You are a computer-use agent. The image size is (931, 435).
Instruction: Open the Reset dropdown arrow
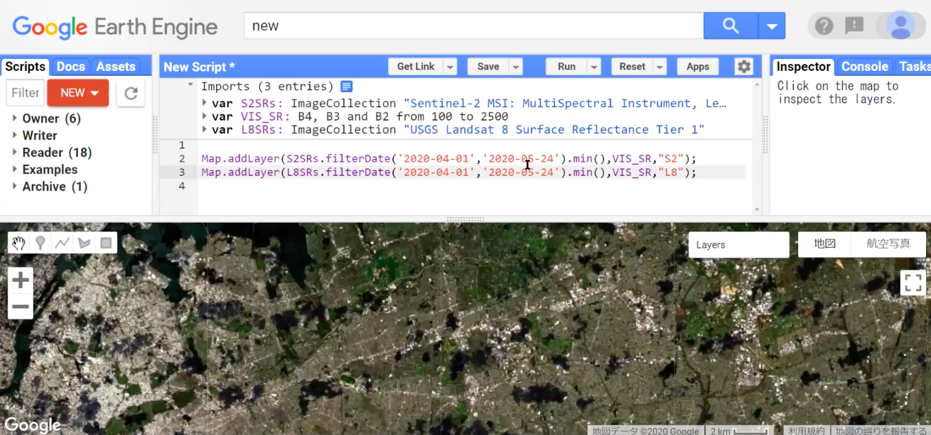click(x=660, y=67)
